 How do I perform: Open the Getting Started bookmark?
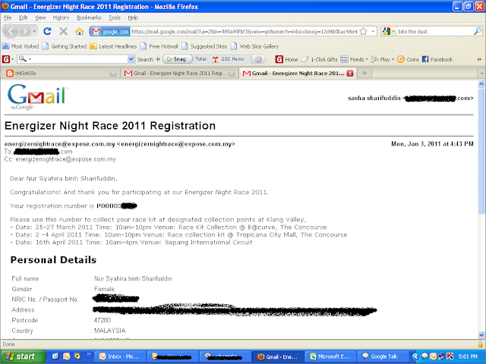[x=65, y=46]
